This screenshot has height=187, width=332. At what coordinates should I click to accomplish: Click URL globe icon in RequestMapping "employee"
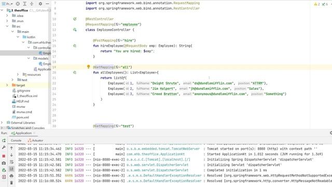point(118,24)
